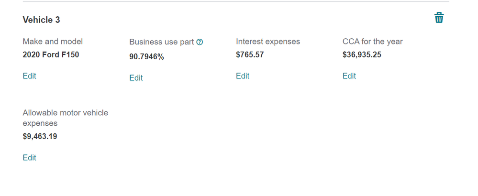The image size is (478, 196).
Task: Click the 2020 Ford F150 value
Action: tap(51, 55)
